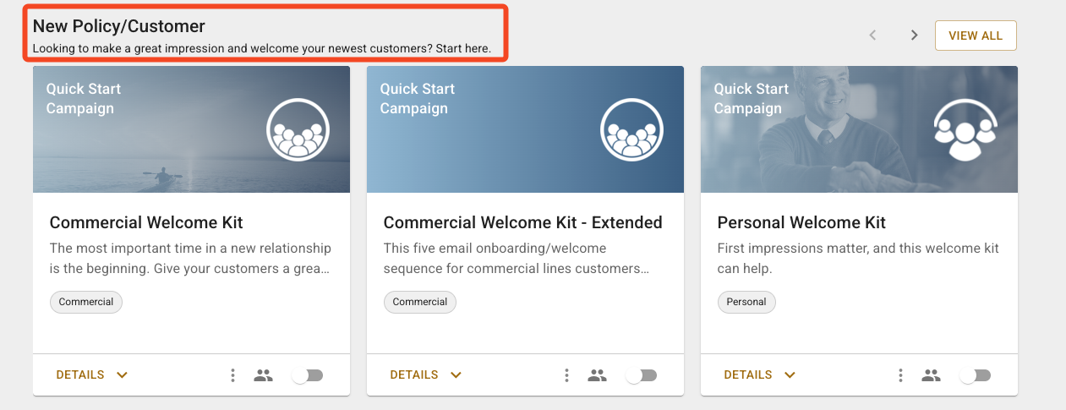Open kebab menu on Personal Welcome Kit card
Screen dimensions: 1066x410
[900, 375]
